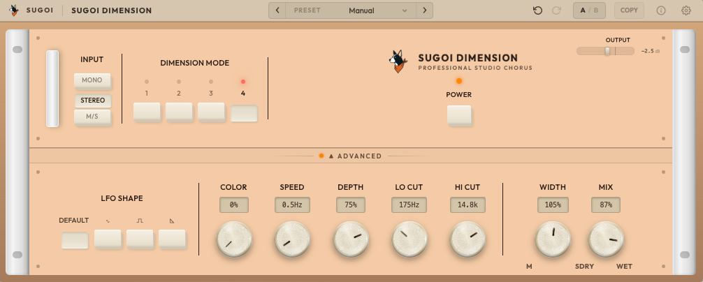Click the output value -2.5 dB
Image resolution: width=703 pixels, height=282 pixels.
tap(650, 52)
